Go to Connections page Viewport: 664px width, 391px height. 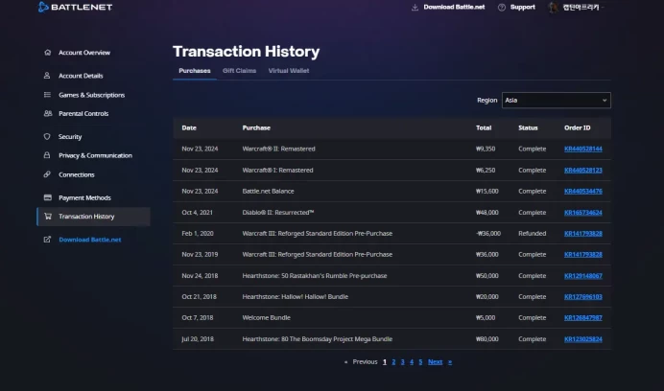(76, 174)
